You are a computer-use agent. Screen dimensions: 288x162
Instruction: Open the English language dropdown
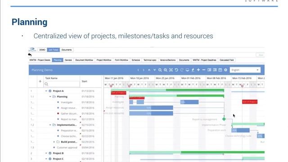click(x=245, y=70)
